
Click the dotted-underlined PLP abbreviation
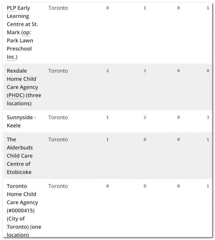pyautogui.click(x=11, y=8)
